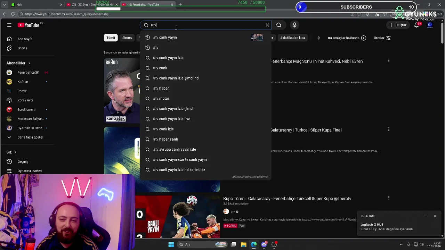This screenshot has height=250, width=445.
Task: Open the Windows Start menu
Action: coord(171,244)
